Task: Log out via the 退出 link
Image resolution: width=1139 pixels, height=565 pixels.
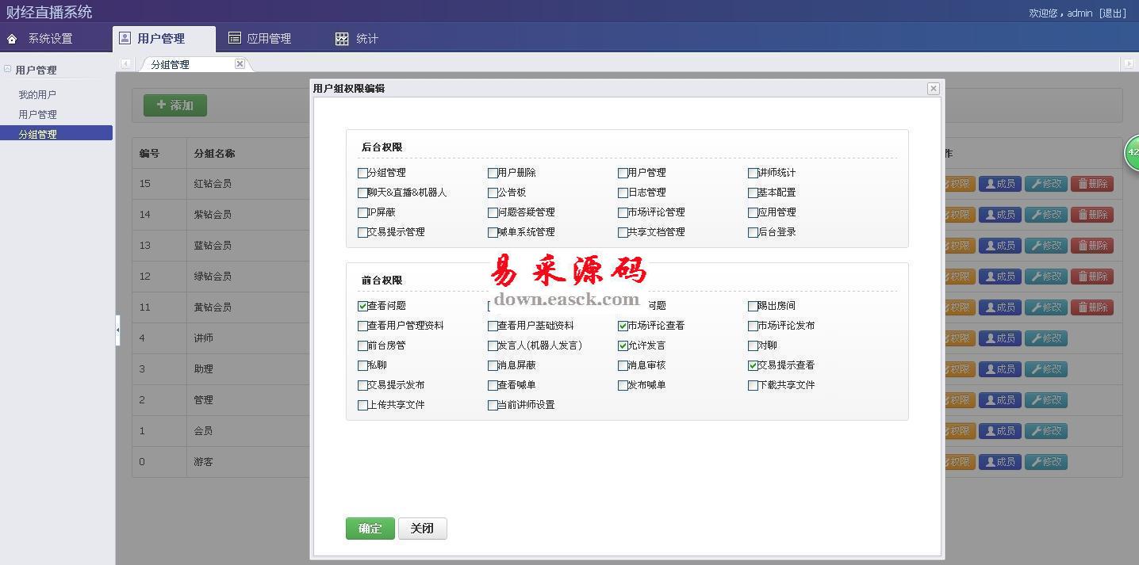Action: point(1112,13)
